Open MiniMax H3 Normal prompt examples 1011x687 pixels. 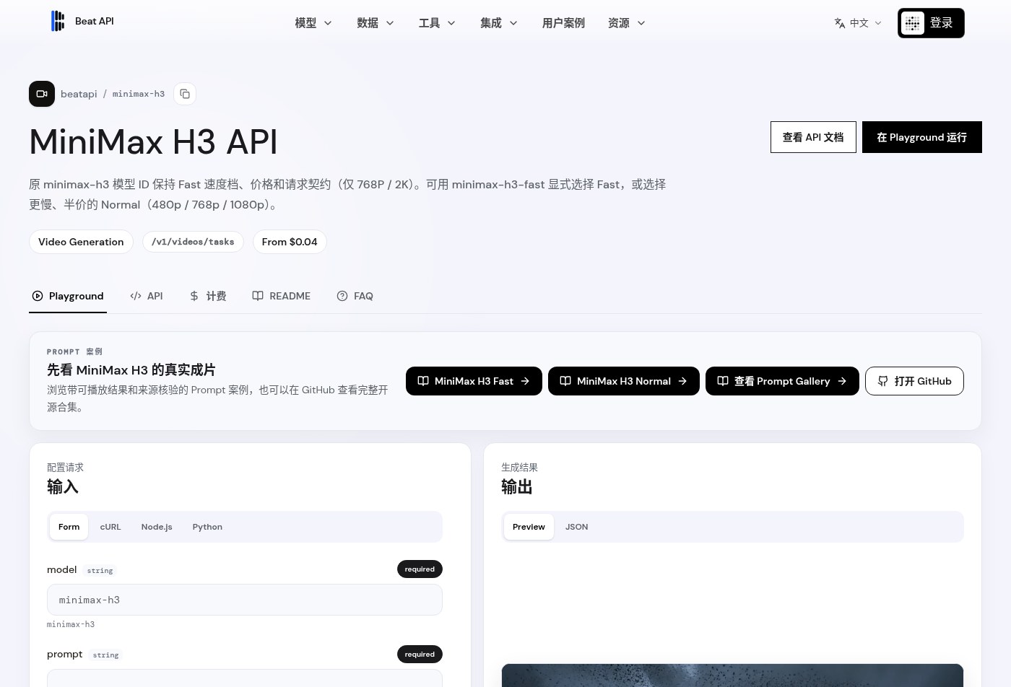pyautogui.click(x=624, y=381)
